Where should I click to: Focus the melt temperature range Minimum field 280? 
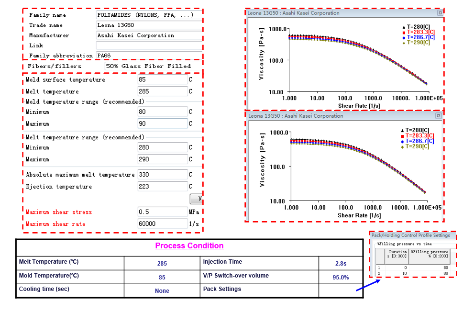click(x=163, y=147)
